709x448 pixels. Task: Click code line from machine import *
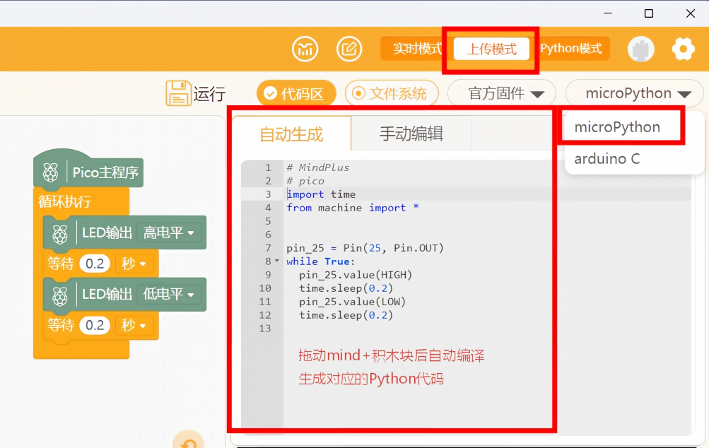pyautogui.click(x=353, y=208)
